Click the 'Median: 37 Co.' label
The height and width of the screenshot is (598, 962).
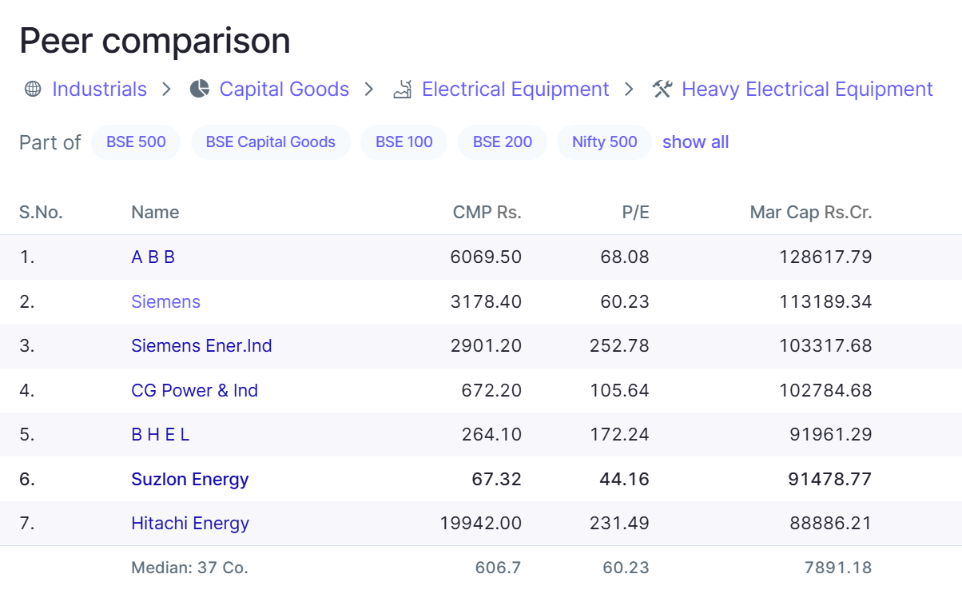[189, 568]
